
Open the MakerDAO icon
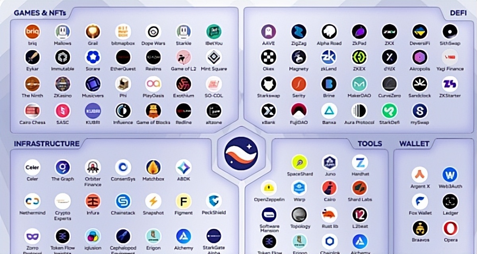tap(359, 84)
